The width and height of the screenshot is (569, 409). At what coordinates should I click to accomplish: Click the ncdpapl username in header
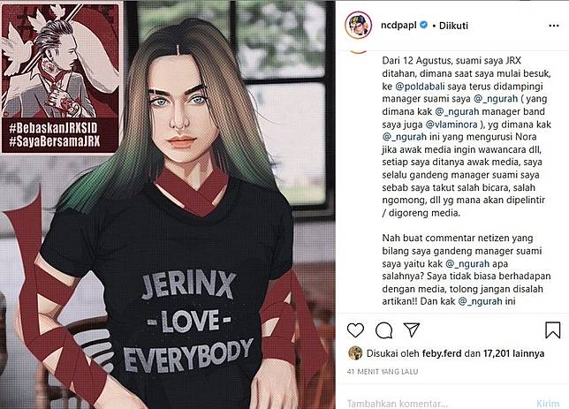pyautogui.click(x=398, y=25)
